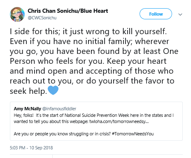Viewport: 191px width, 158px height.
Task: Follow the @CWCSonichu account
Action: 156,14
